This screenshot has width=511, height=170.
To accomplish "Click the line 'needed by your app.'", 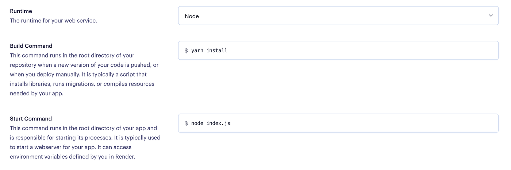I will coord(36,93).
